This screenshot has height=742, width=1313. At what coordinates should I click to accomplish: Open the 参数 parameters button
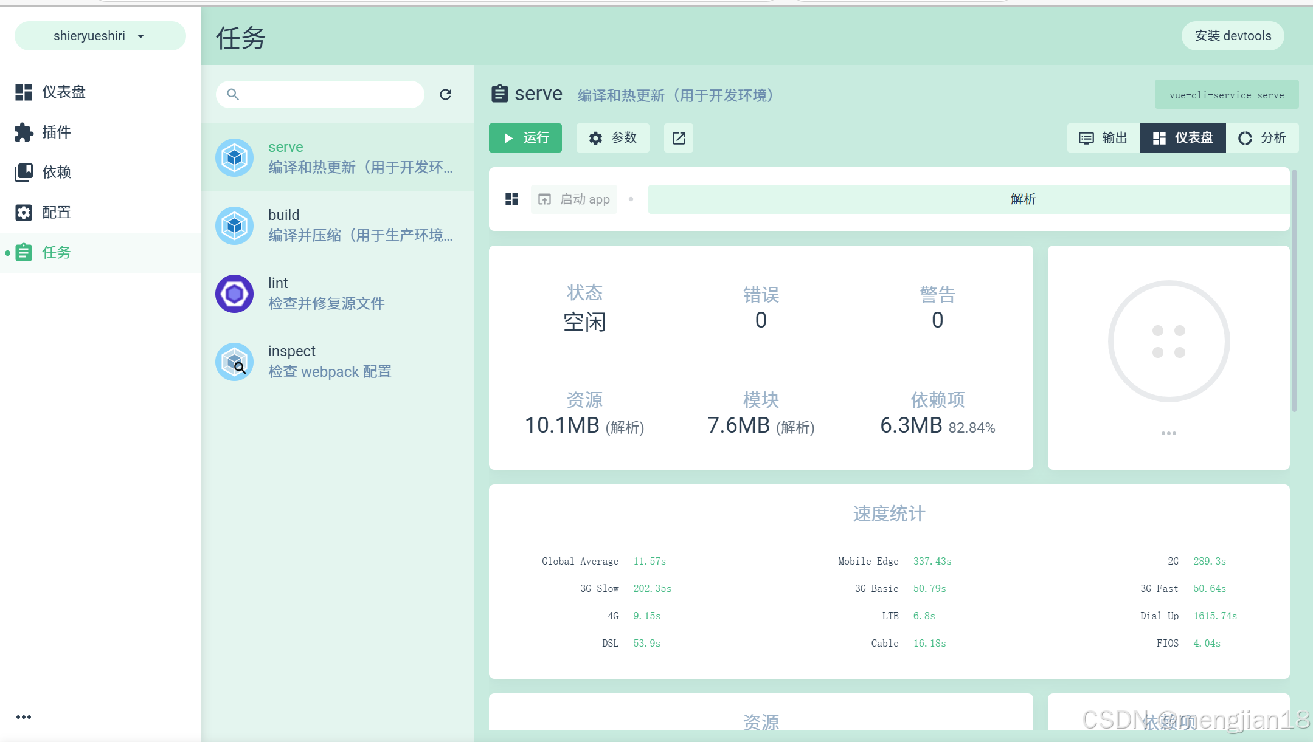point(612,138)
